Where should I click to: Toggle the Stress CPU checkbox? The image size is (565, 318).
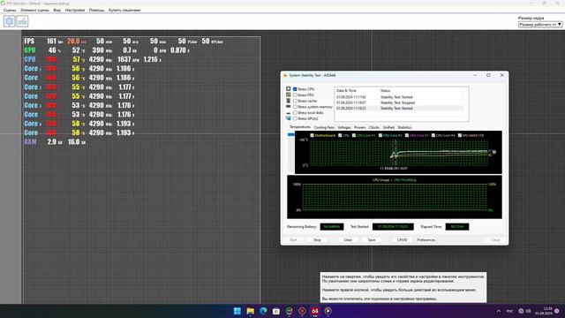click(295, 89)
